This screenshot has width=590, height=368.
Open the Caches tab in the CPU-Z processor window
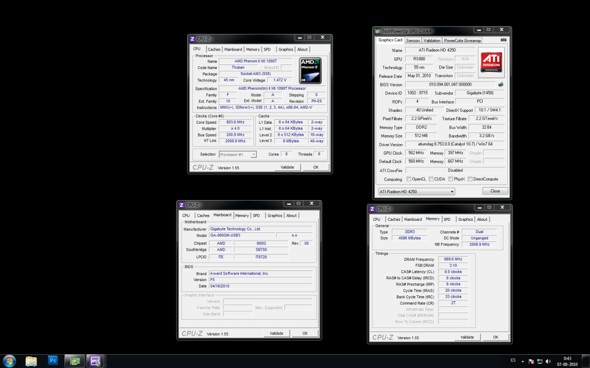(214, 49)
